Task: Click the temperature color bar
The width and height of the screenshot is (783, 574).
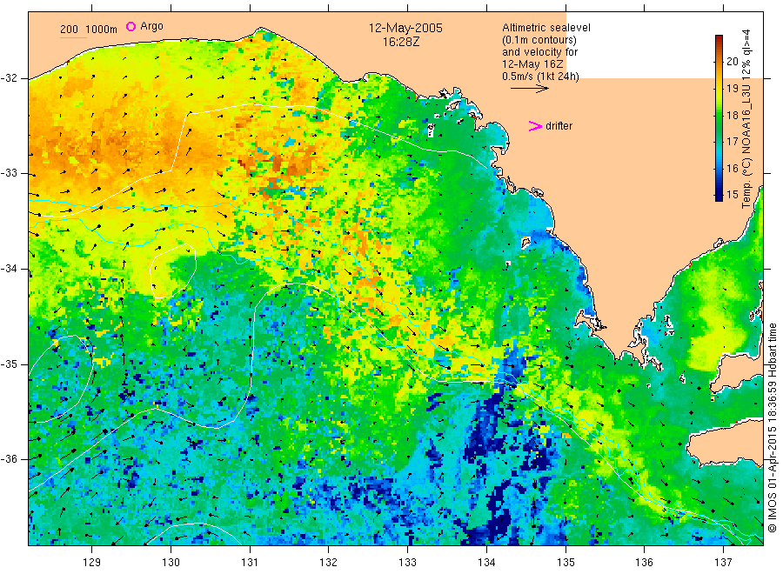Action: [719, 118]
